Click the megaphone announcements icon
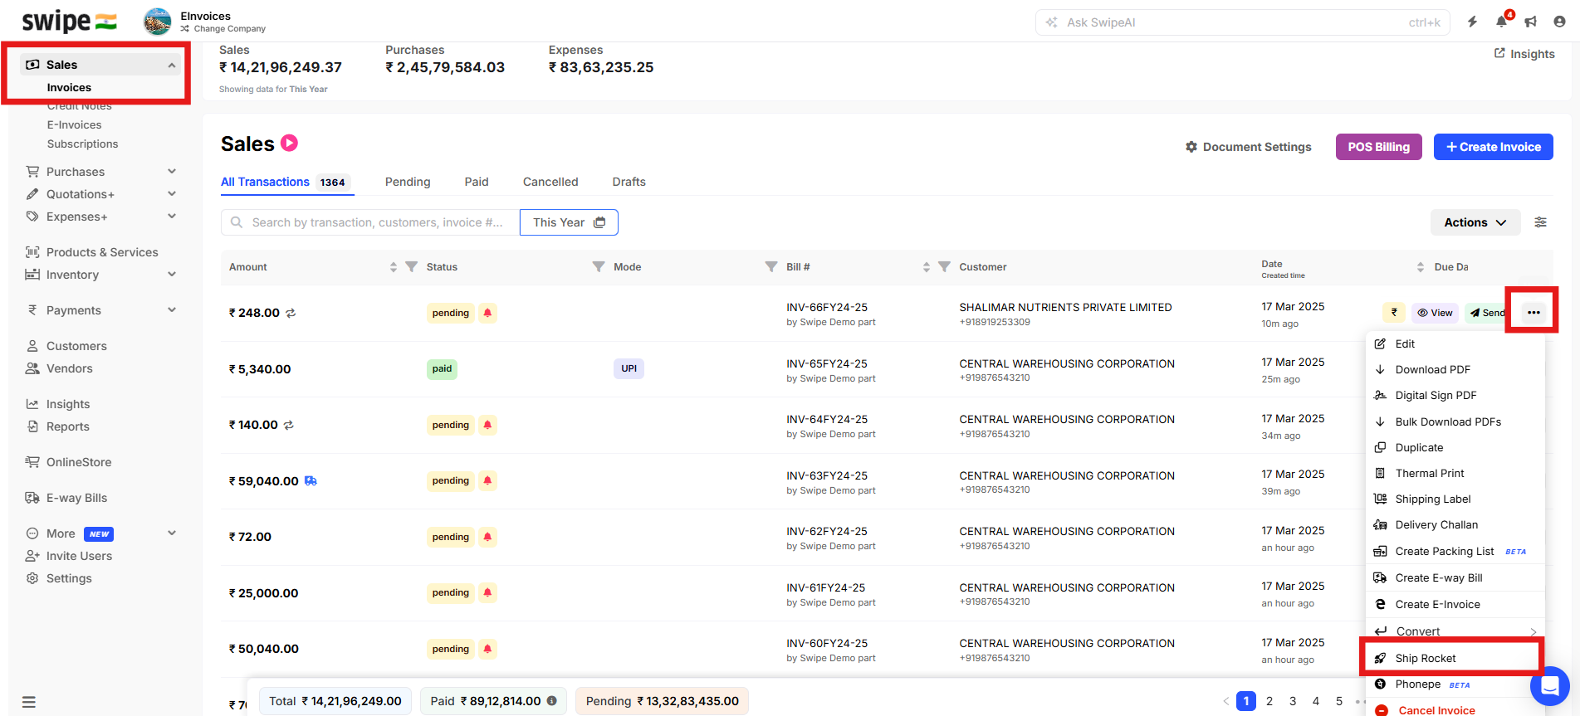1580x716 pixels. click(1531, 22)
